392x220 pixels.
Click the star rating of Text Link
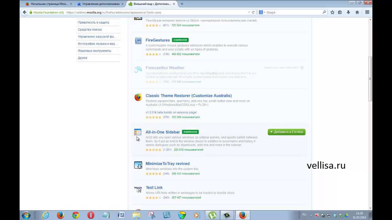153,198
